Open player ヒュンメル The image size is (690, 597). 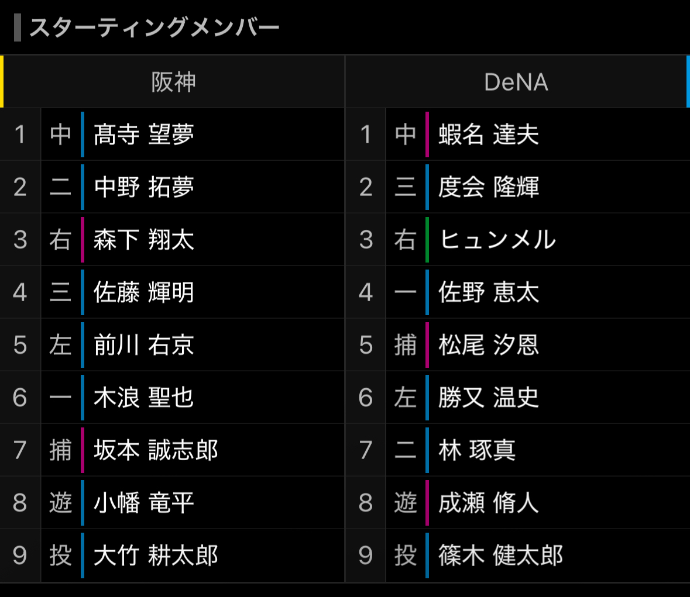point(497,240)
